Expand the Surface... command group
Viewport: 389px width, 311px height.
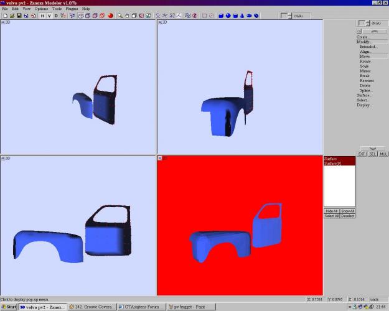click(364, 95)
